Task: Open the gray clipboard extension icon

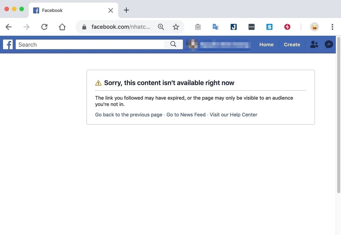Action: click(x=198, y=27)
